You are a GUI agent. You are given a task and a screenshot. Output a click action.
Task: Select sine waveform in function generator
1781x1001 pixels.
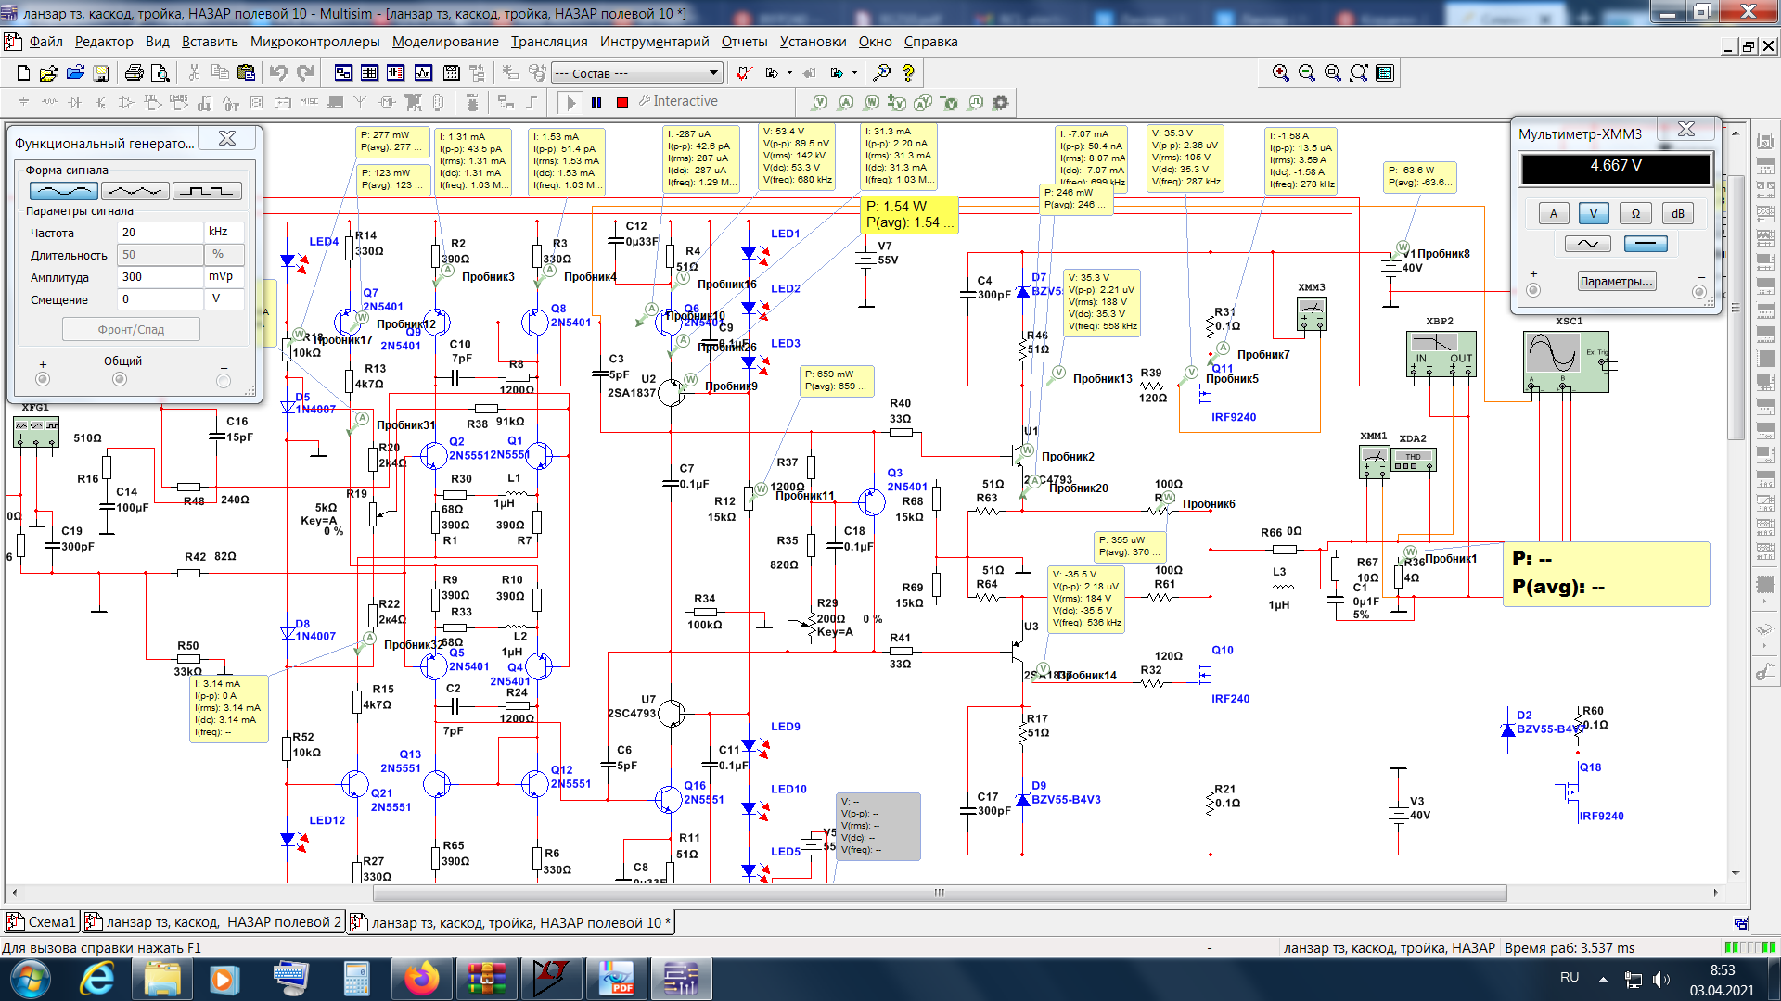pyautogui.click(x=63, y=191)
